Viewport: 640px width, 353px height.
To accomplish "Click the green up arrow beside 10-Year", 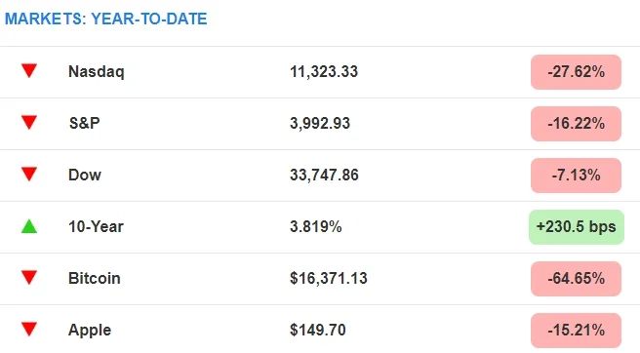I will click(x=29, y=226).
